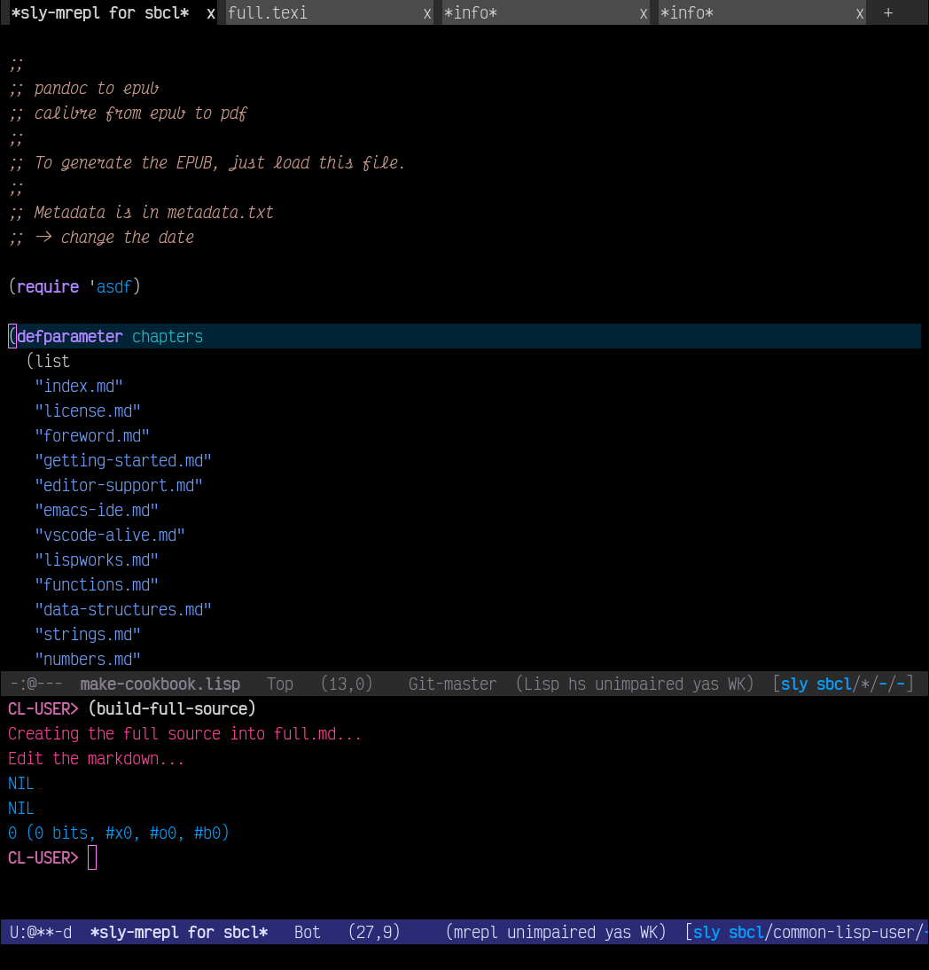Screen dimensions: 929x970
Task: Click the defparameter keyword
Action: point(70,337)
